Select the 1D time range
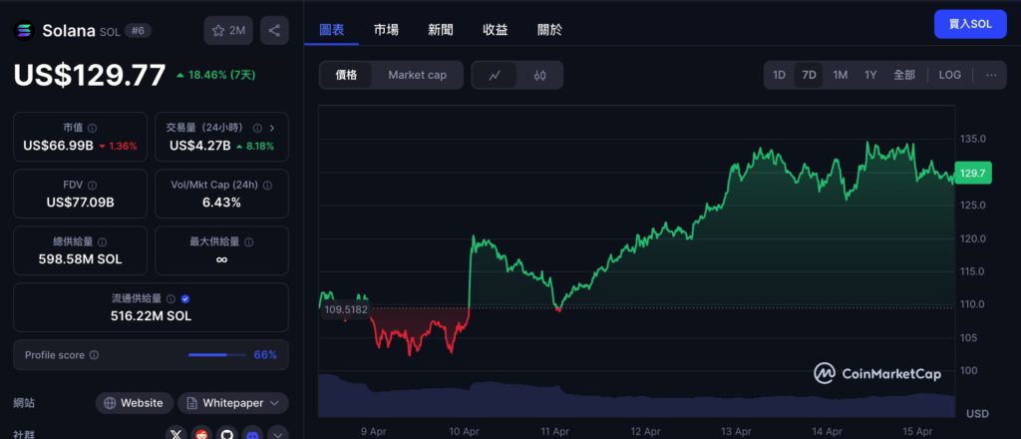The width and height of the screenshot is (1021, 439). pyautogui.click(x=779, y=75)
